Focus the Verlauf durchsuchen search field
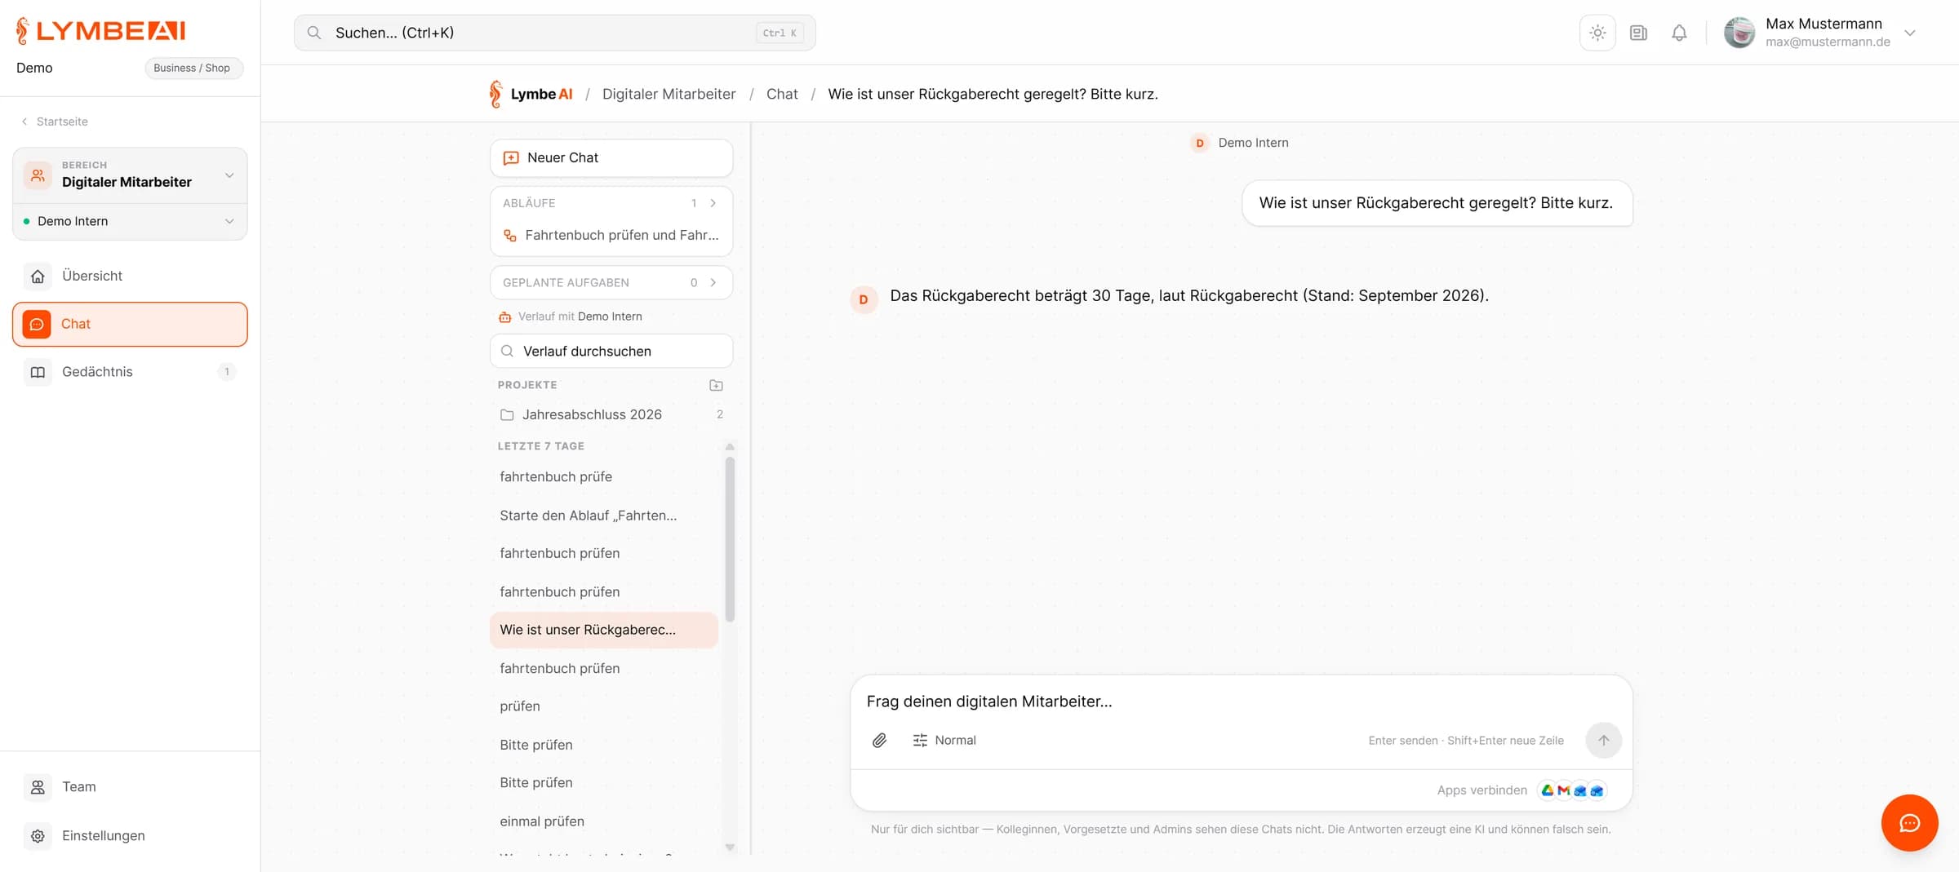The width and height of the screenshot is (1959, 872). [x=611, y=352]
